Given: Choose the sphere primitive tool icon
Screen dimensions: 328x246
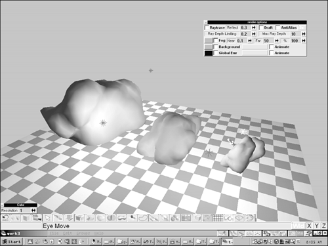Looking at the screenshot, I should (x=101, y=218).
